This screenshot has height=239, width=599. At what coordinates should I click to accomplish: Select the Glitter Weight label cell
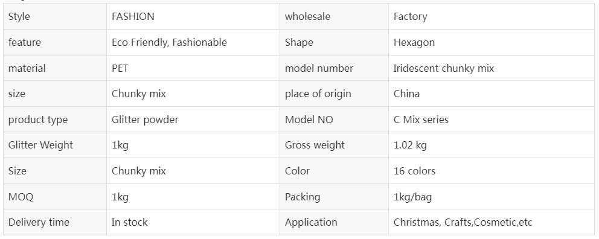point(55,145)
